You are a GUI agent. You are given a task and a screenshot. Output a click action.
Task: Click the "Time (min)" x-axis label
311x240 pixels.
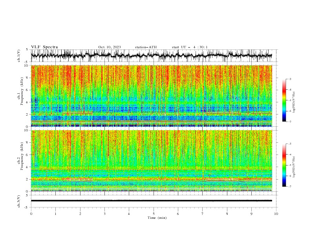click(x=157, y=218)
